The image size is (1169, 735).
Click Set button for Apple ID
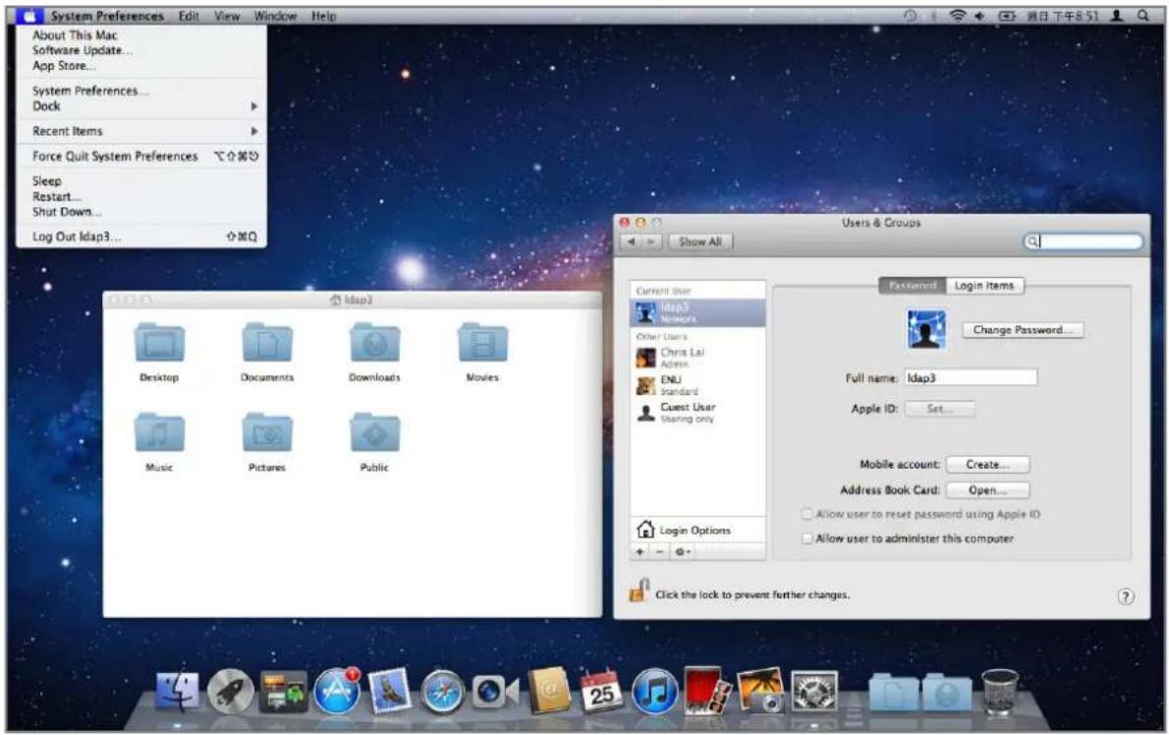[939, 409]
